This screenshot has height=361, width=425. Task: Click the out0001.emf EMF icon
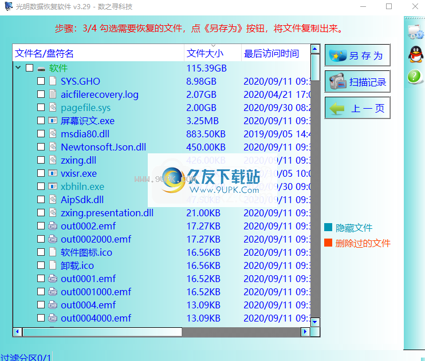53,278
